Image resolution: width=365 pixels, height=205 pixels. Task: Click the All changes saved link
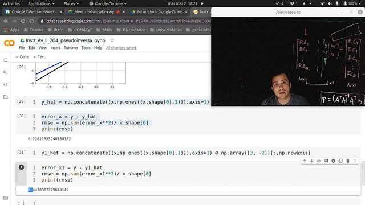[x=121, y=48]
